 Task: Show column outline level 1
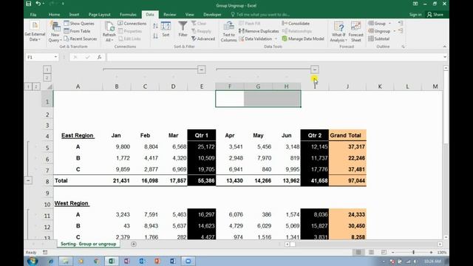pyautogui.click(x=47, y=69)
